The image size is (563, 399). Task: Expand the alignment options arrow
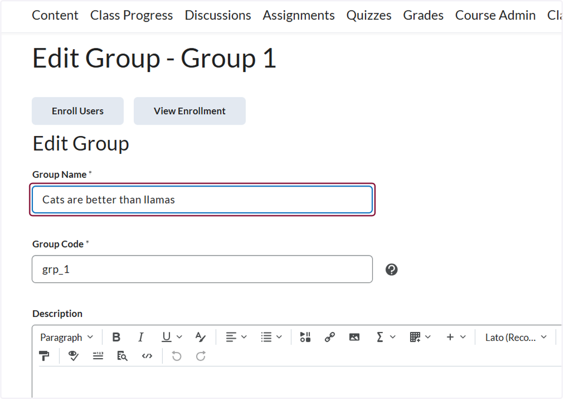(x=244, y=337)
